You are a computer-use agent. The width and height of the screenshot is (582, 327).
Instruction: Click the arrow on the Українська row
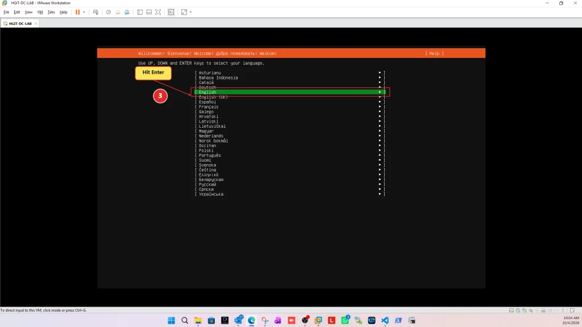point(380,194)
